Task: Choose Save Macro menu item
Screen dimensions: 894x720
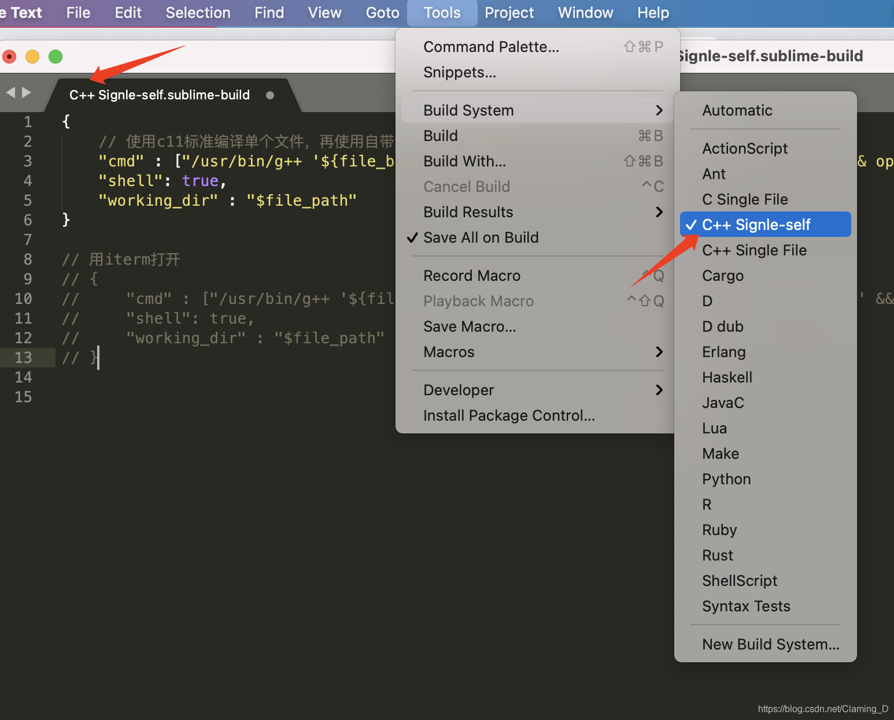Action: (x=537, y=326)
